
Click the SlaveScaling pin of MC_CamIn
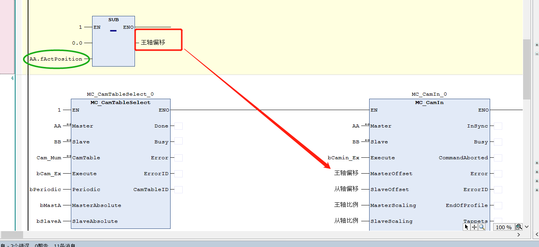point(392,221)
